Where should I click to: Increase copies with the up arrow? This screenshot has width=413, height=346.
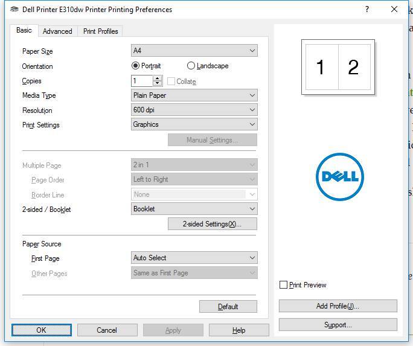(x=158, y=78)
